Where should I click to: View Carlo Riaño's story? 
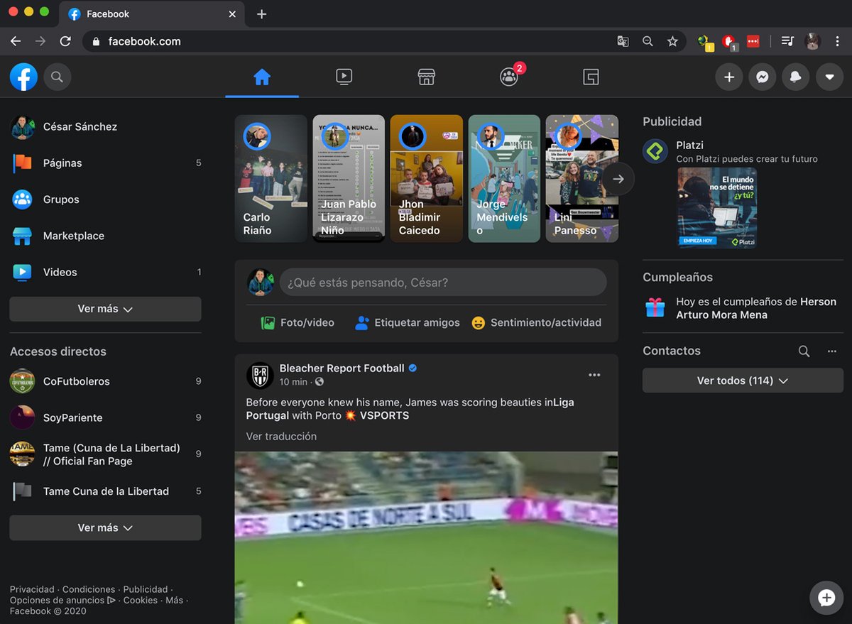271,179
